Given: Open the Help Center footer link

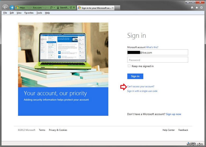Looking at the screenshot, I should coord(168,130).
